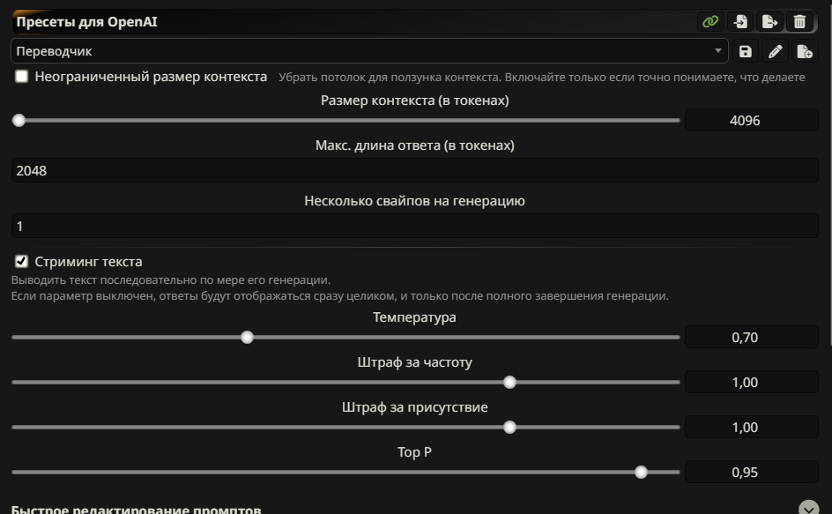Click the context size value box showing 4096

(x=751, y=121)
